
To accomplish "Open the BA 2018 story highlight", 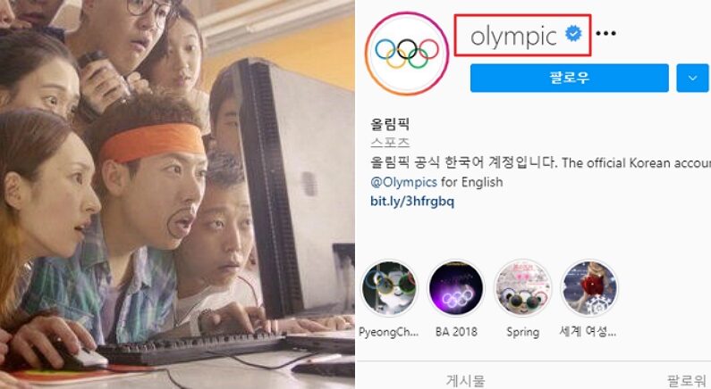I will [456, 288].
